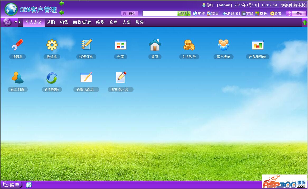Open the 销售订单 notepad icon
Image resolution: width=308 pixels, height=189 pixels.
[x=86, y=45]
